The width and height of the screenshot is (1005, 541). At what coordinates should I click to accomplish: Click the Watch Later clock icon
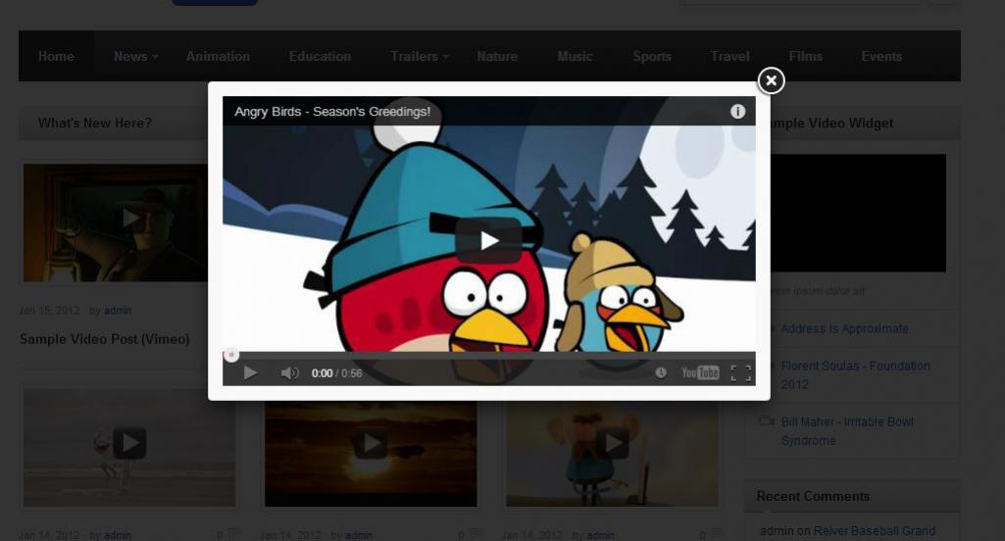click(x=660, y=372)
